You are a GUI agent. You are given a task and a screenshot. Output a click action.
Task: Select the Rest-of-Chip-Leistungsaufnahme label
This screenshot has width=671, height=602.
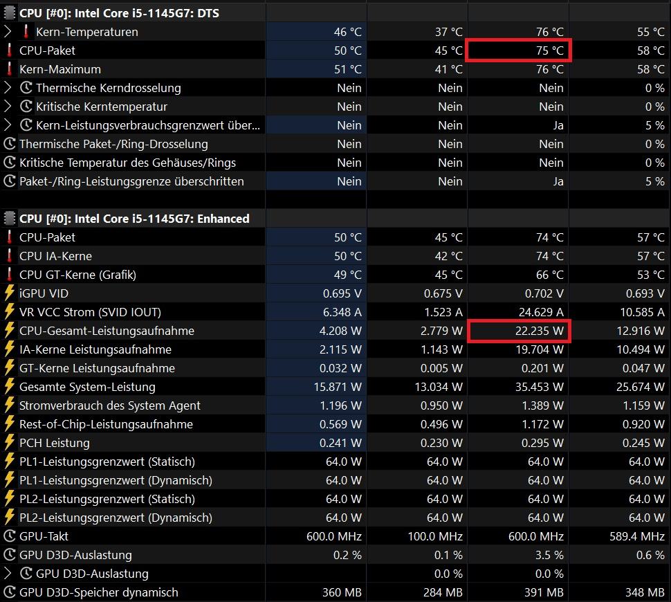(106, 424)
